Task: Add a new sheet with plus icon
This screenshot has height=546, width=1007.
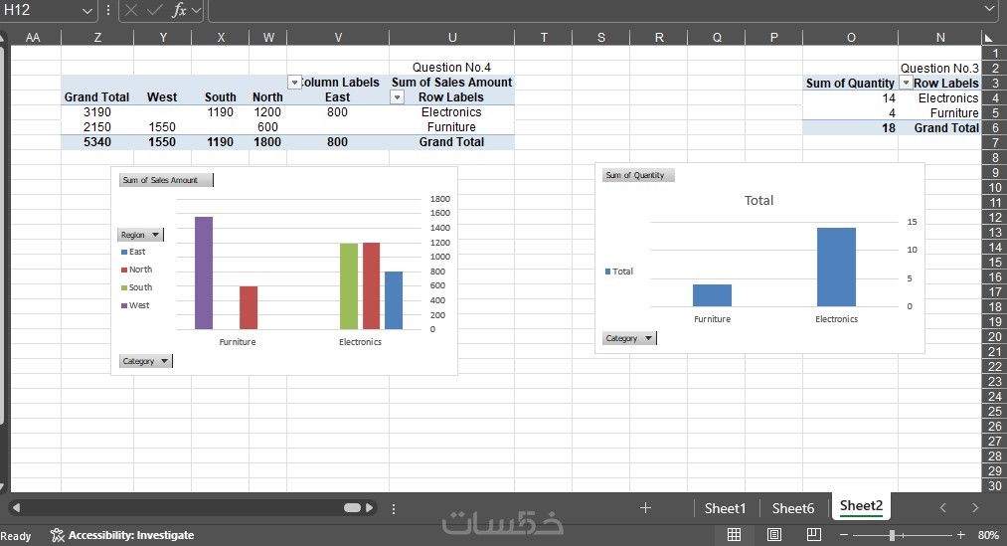Action: pos(645,508)
